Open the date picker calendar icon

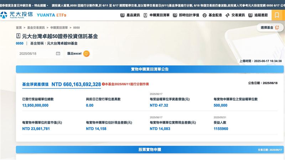point(58,54)
